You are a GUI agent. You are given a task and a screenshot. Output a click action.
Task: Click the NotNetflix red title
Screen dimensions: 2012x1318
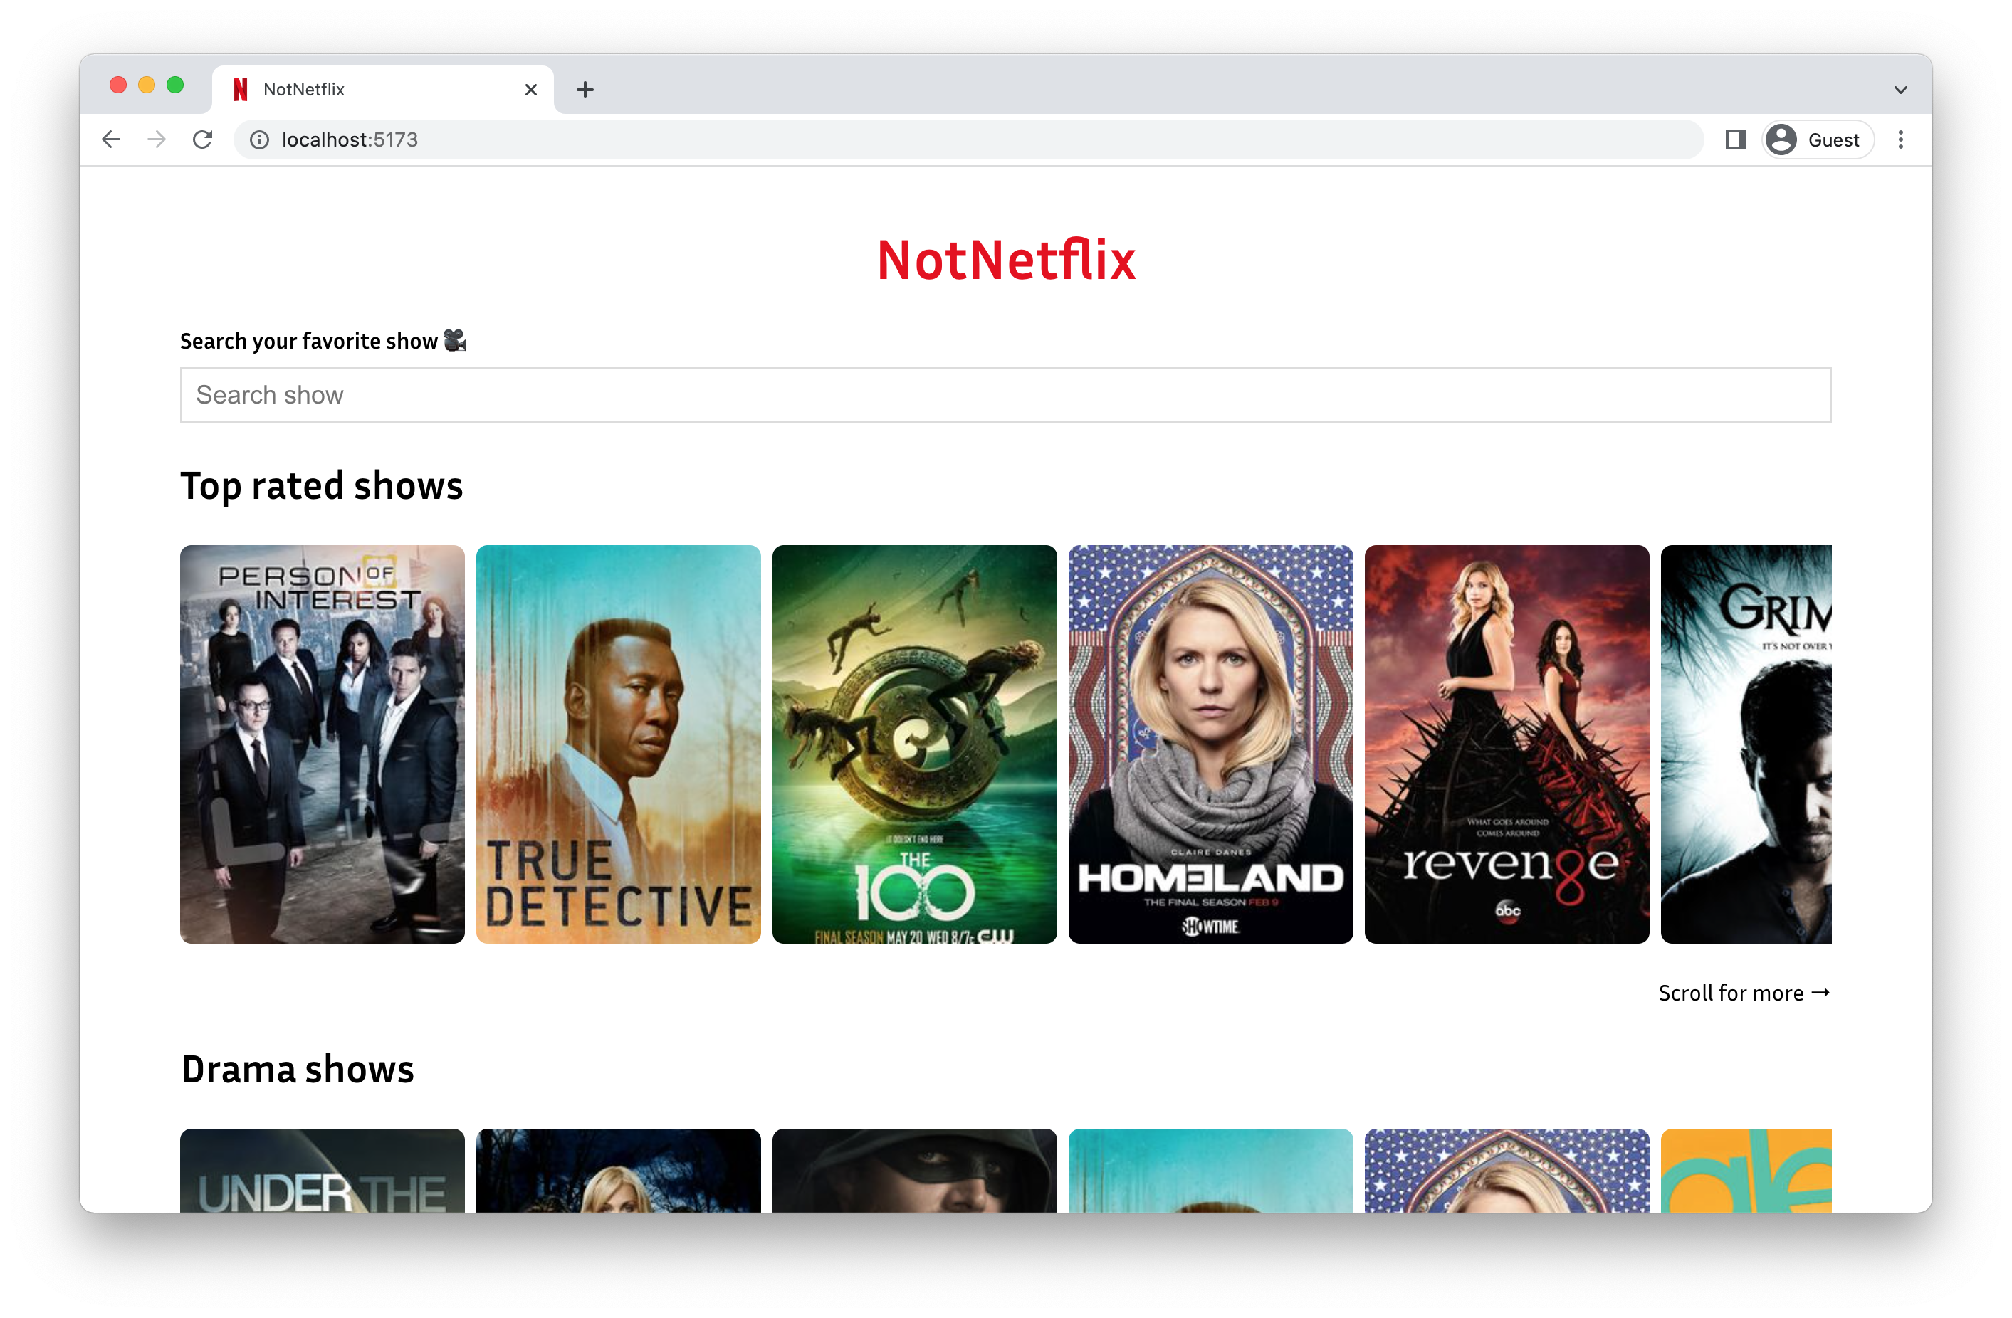1006,259
